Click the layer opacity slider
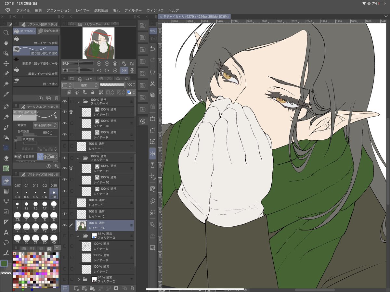The height and width of the screenshot is (292, 390). click(112, 85)
